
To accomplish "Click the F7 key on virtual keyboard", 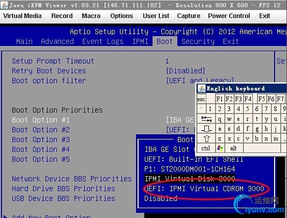I will [x=280, y=99].
